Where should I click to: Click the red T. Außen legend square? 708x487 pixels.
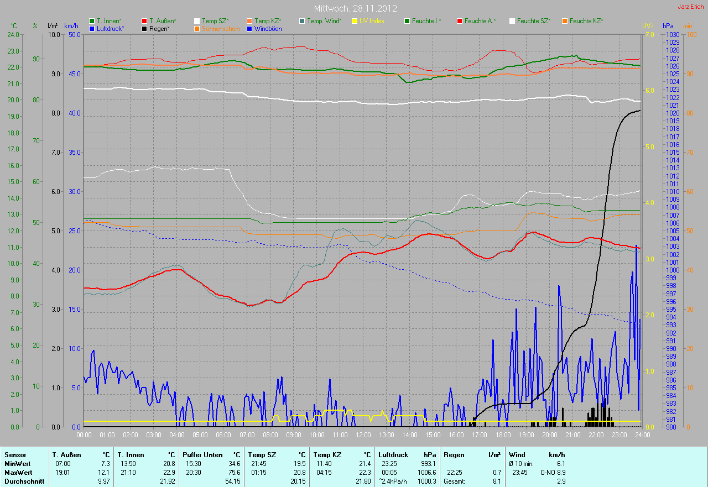[x=144, y=21]
